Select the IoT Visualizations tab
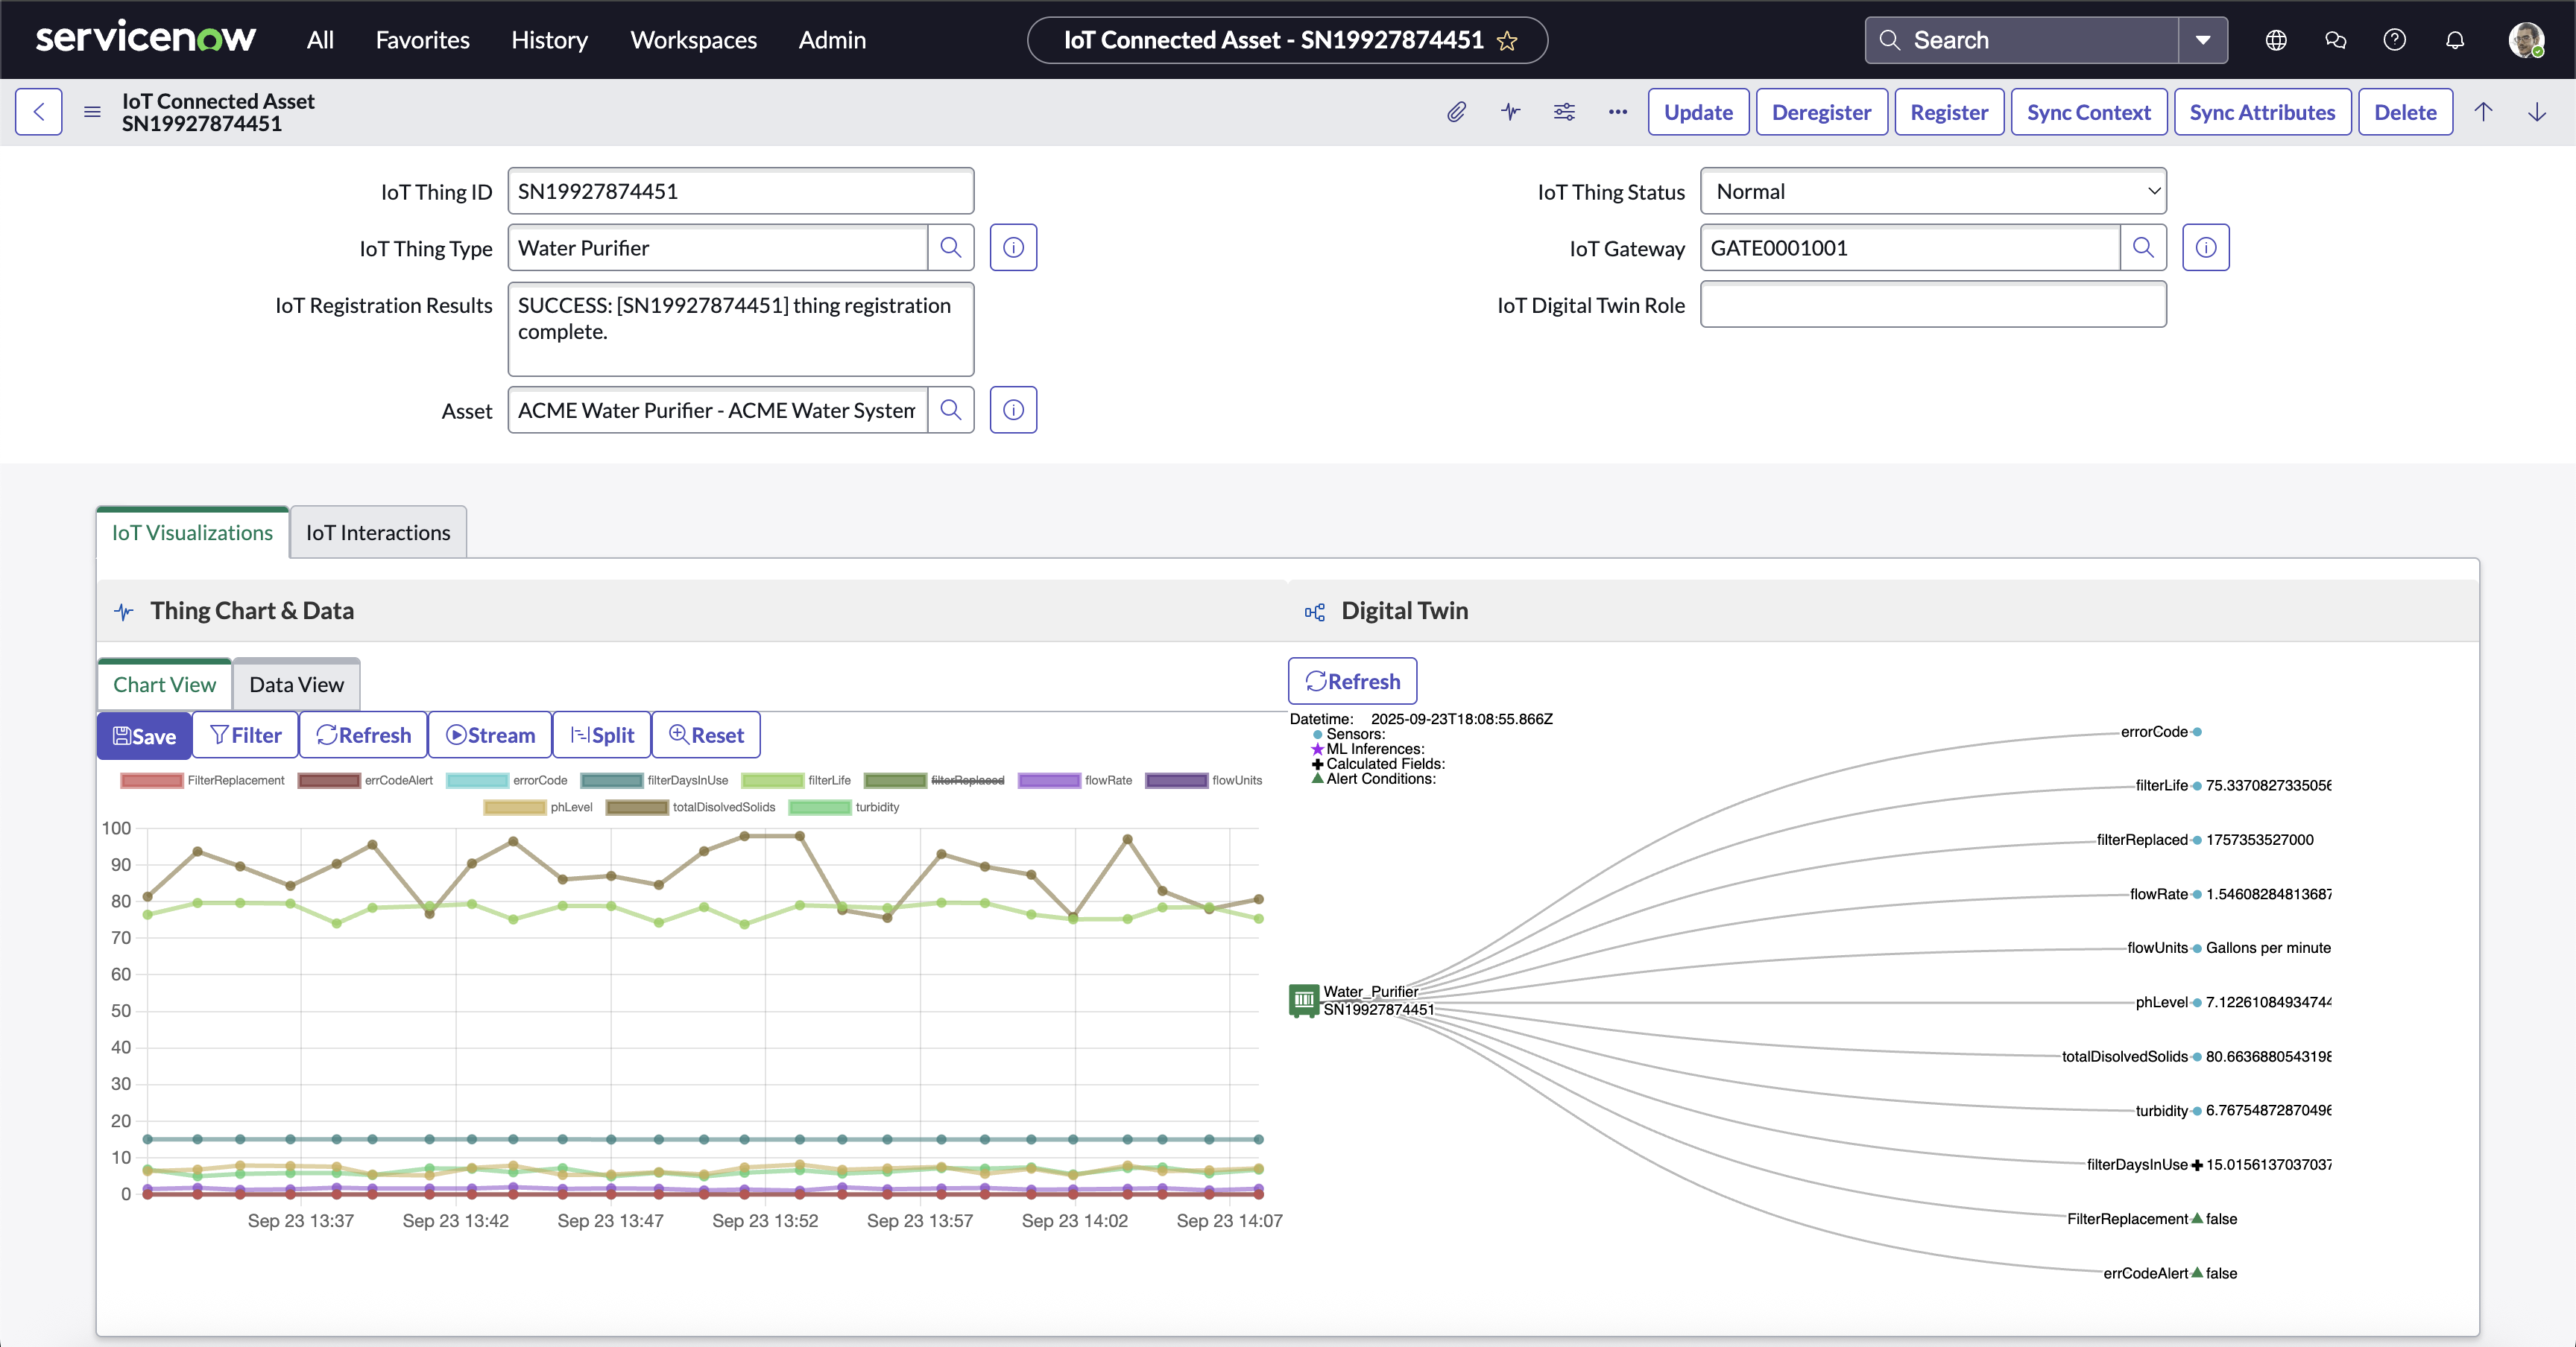 192,533
